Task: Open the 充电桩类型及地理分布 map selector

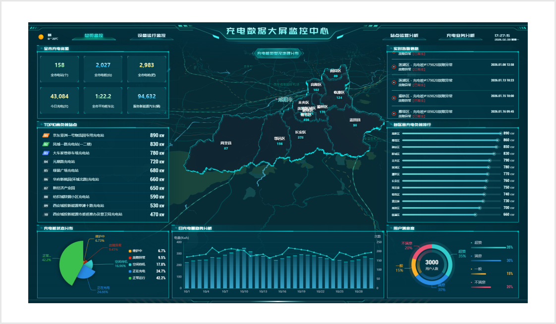Action: pos(278,54)
